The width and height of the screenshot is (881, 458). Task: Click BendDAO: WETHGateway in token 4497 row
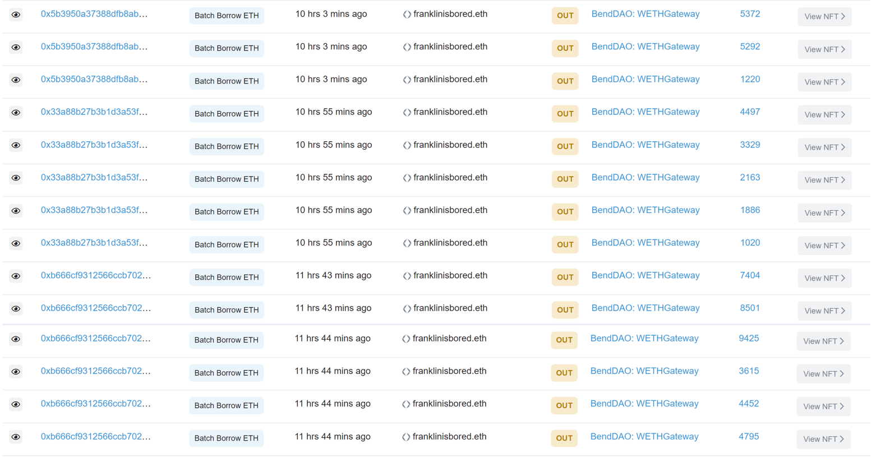pos(645,112)
